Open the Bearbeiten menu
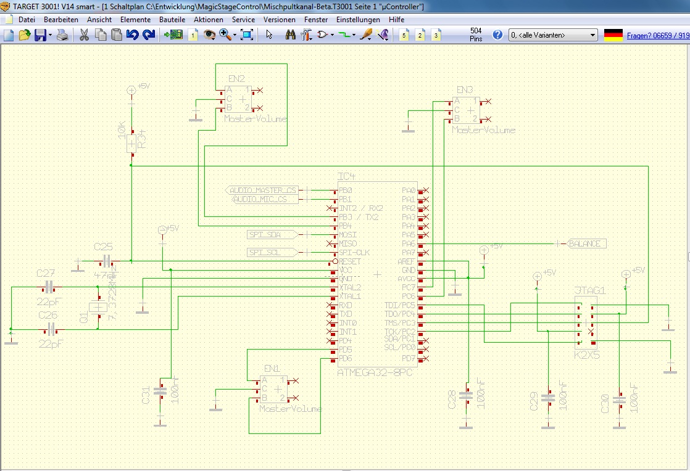Viewport: 690px width, 471px height. pos(60,20)
